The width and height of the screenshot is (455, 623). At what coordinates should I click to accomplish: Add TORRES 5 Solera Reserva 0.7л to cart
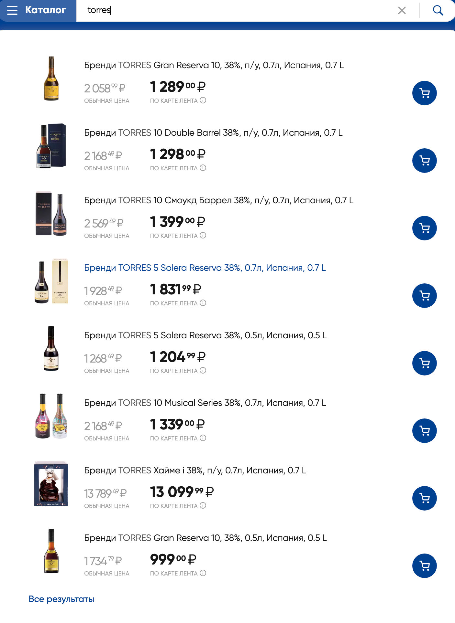point(424,296)
